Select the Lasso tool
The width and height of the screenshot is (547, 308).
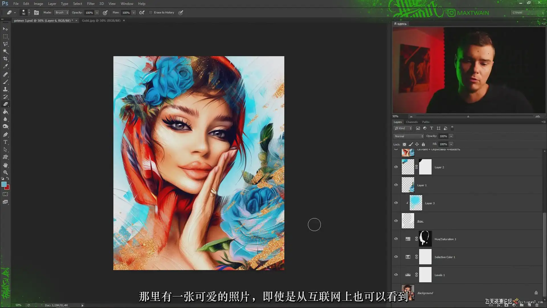point(5,44)
